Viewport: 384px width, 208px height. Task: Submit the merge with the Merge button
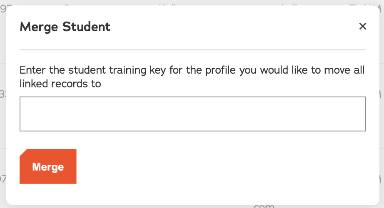[x=48, y=166]
